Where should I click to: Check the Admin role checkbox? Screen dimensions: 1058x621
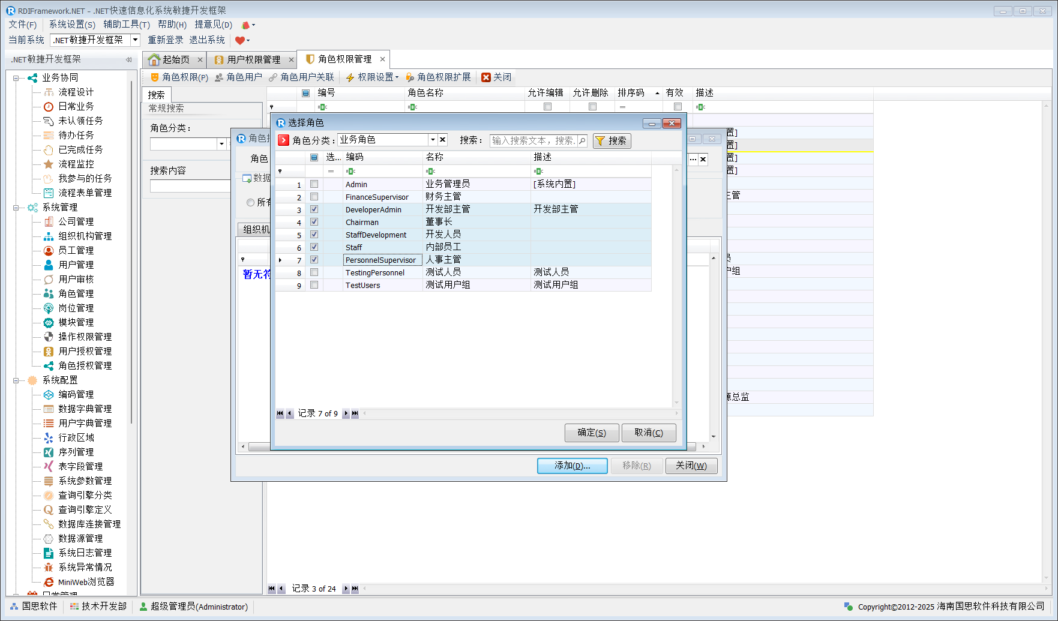[x=314, y=184]
